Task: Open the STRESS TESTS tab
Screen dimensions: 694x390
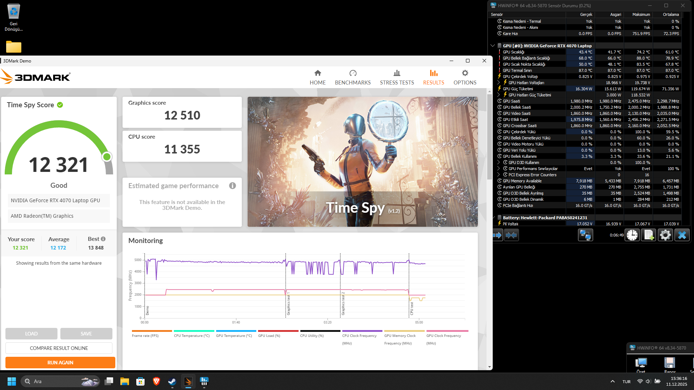Action: point(397,77)
